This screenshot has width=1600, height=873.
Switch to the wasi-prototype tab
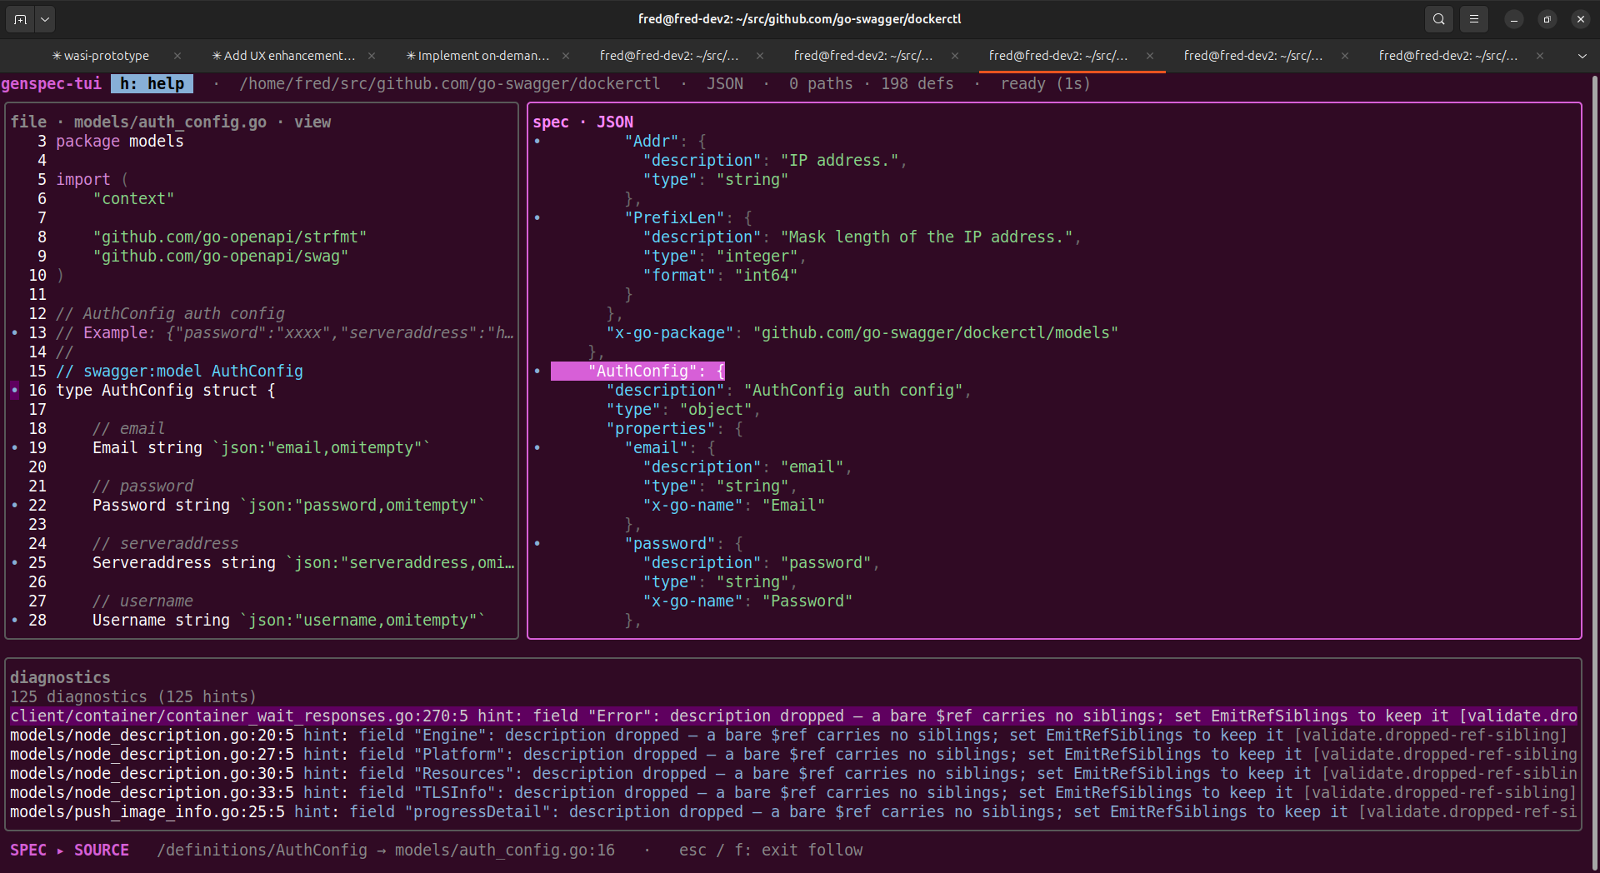click(100, 56)
